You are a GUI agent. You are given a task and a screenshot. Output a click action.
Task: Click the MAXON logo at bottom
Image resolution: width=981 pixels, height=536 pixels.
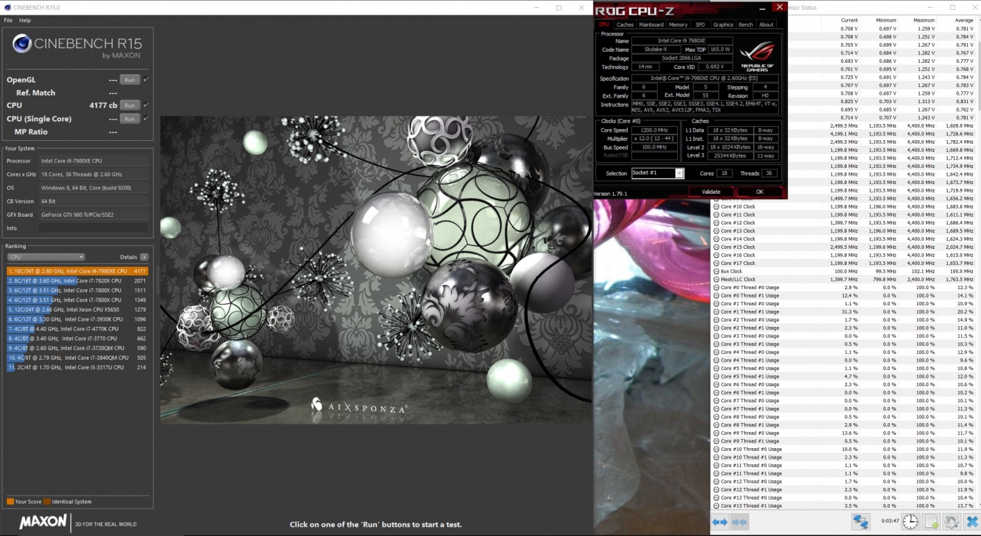(x=43, y=521)
